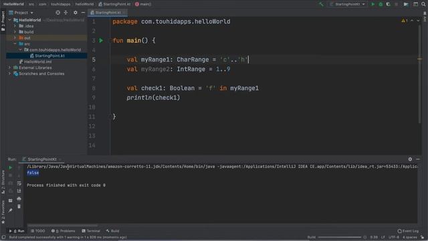Open the Project Structure icon
The image size is (428, 241).
point(406,4)
